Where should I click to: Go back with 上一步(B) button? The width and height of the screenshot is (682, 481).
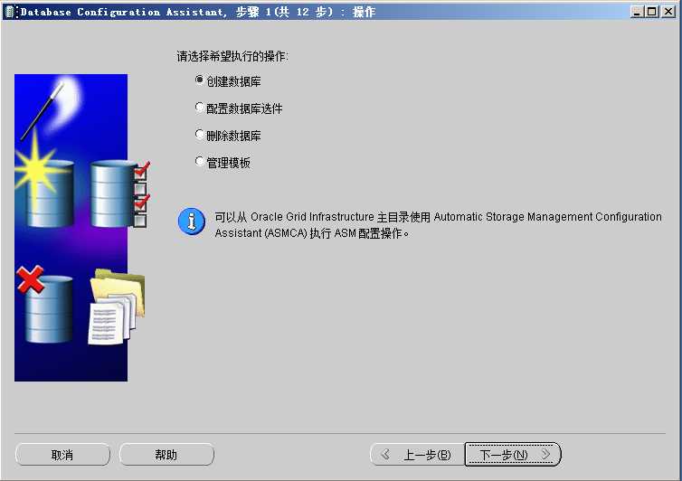click(x=418, y=455)
